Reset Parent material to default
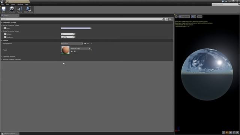This screenshot has width=240, height=135. tap(91, 50)
